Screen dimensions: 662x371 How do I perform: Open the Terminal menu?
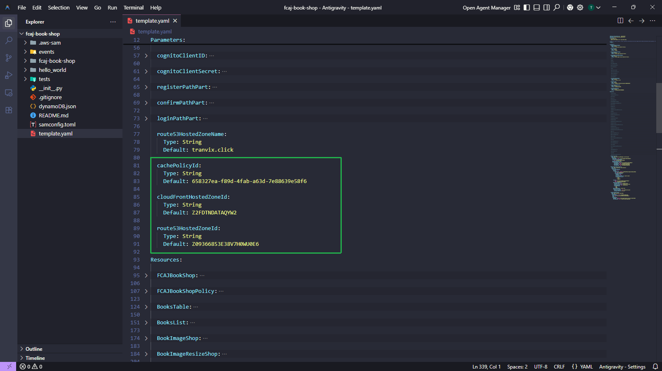133,7
